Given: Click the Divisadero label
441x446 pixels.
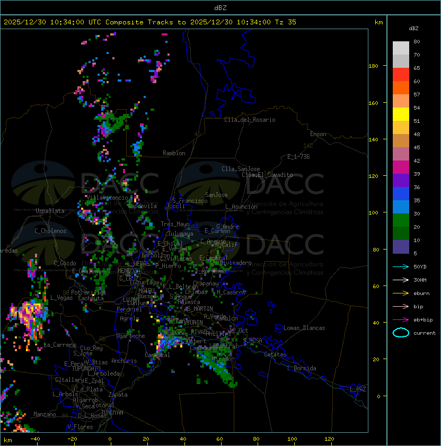Looking at the screenshot, I should (235, 263).
